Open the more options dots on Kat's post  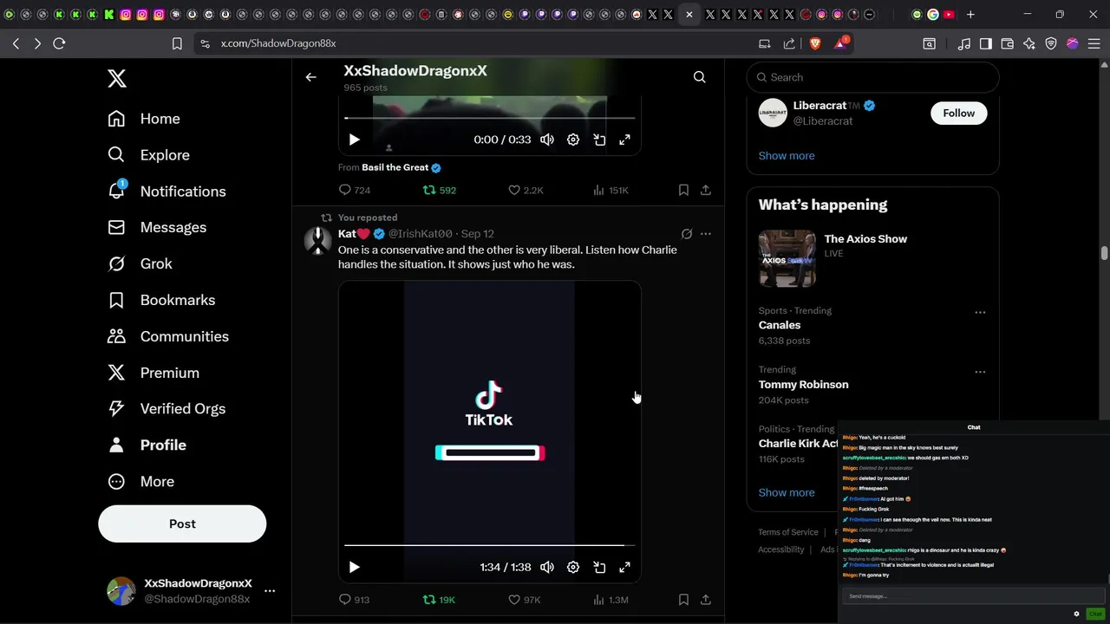click(x=706, y=234)
